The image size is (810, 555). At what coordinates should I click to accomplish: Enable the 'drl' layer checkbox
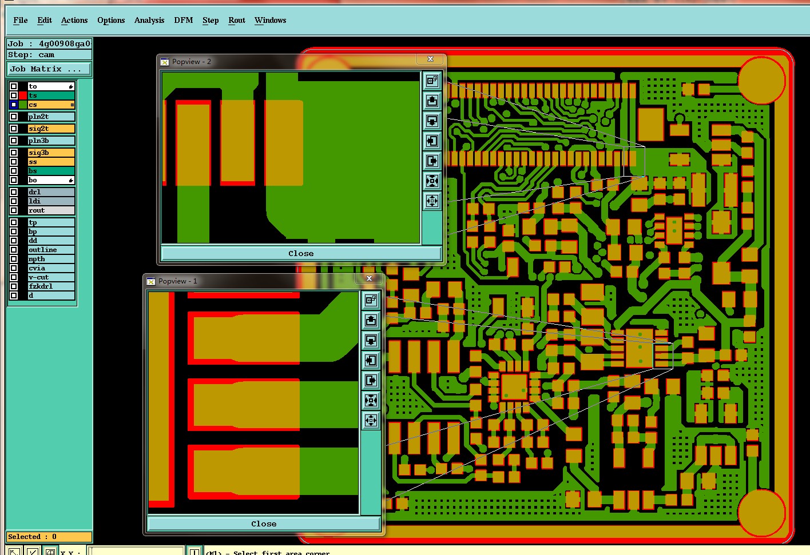[14, 192]
